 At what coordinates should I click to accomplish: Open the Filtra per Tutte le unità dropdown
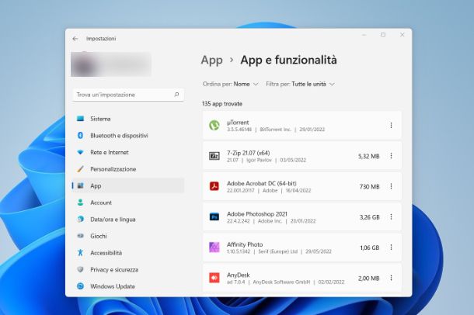point(300,84)
